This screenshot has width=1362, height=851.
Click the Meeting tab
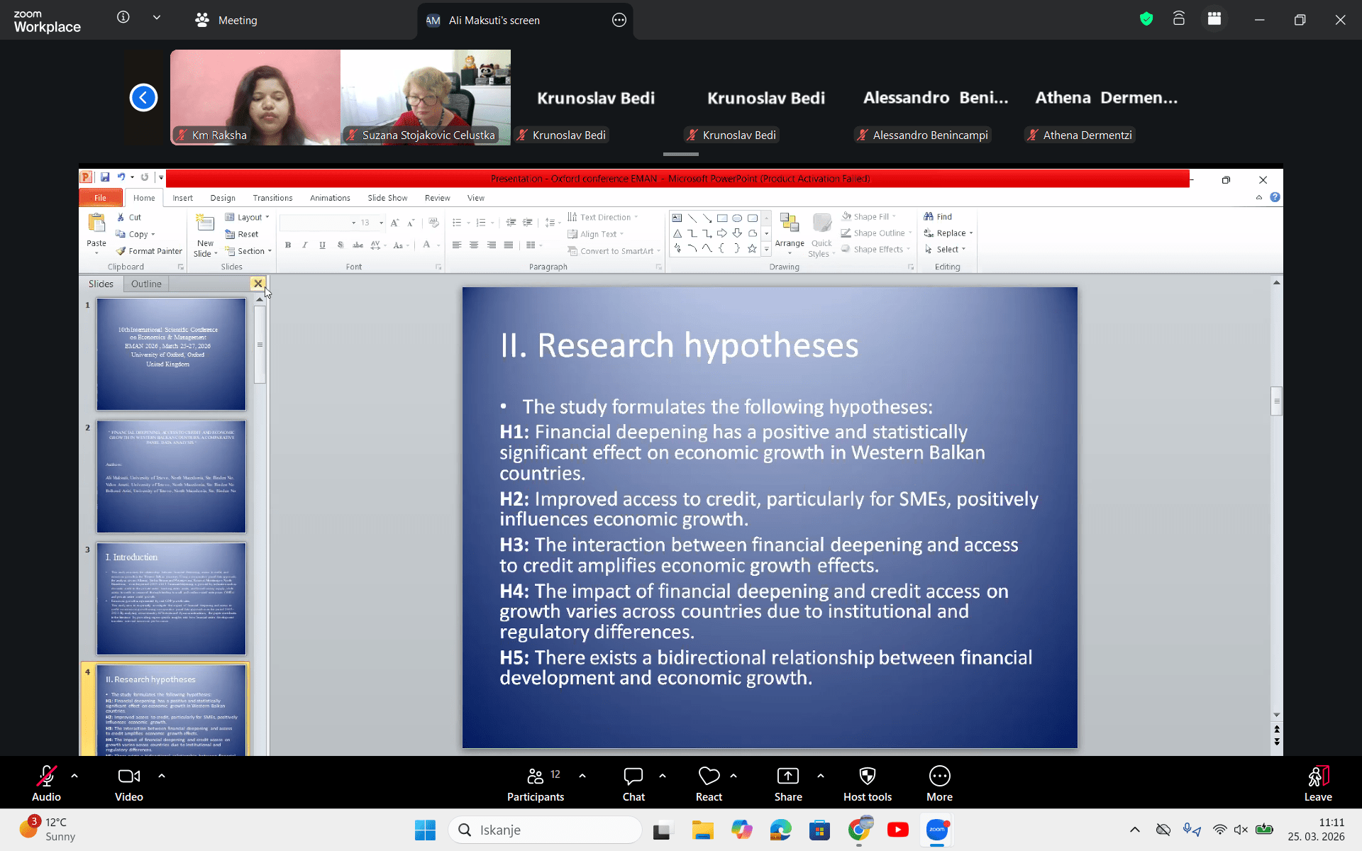tap(227, 20)
